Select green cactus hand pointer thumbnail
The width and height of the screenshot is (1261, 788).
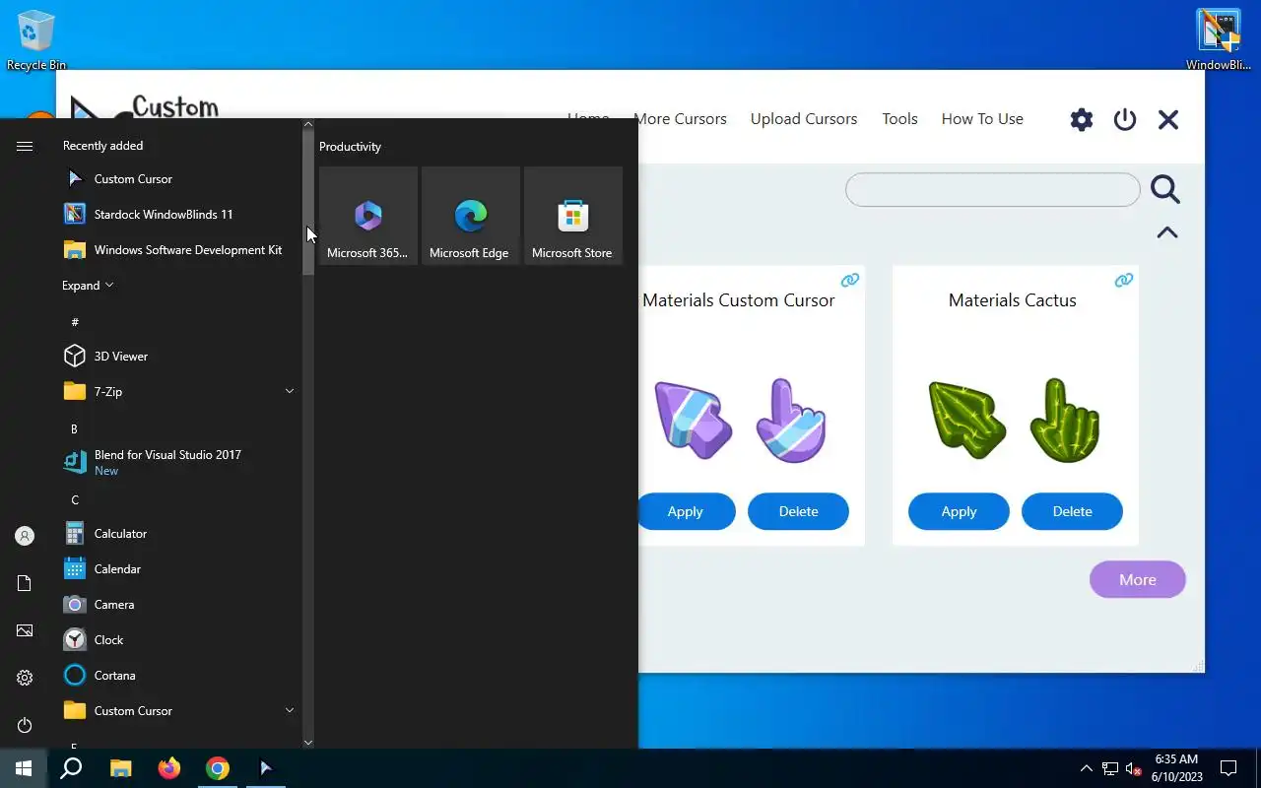pyautogui.click(x=1064, y=421)
